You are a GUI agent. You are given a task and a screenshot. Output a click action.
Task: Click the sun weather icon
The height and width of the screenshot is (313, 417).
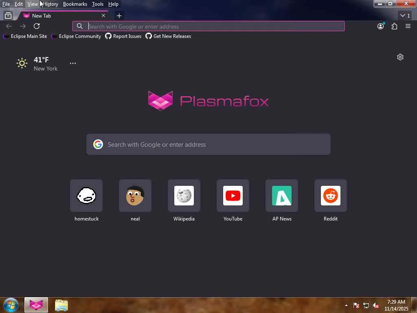coord(22,63)
